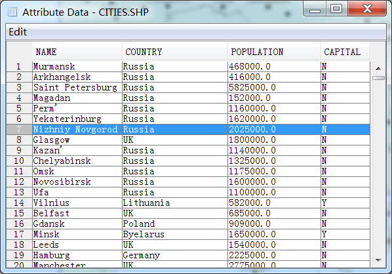Click the Lithuania country cell
Image resolution: width=392 pixels, height=274 pixels.
pyautogui.click(x=175, y=203)
